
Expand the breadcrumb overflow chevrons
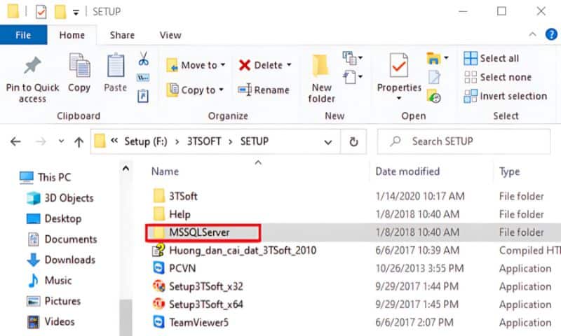coord(114,141)
